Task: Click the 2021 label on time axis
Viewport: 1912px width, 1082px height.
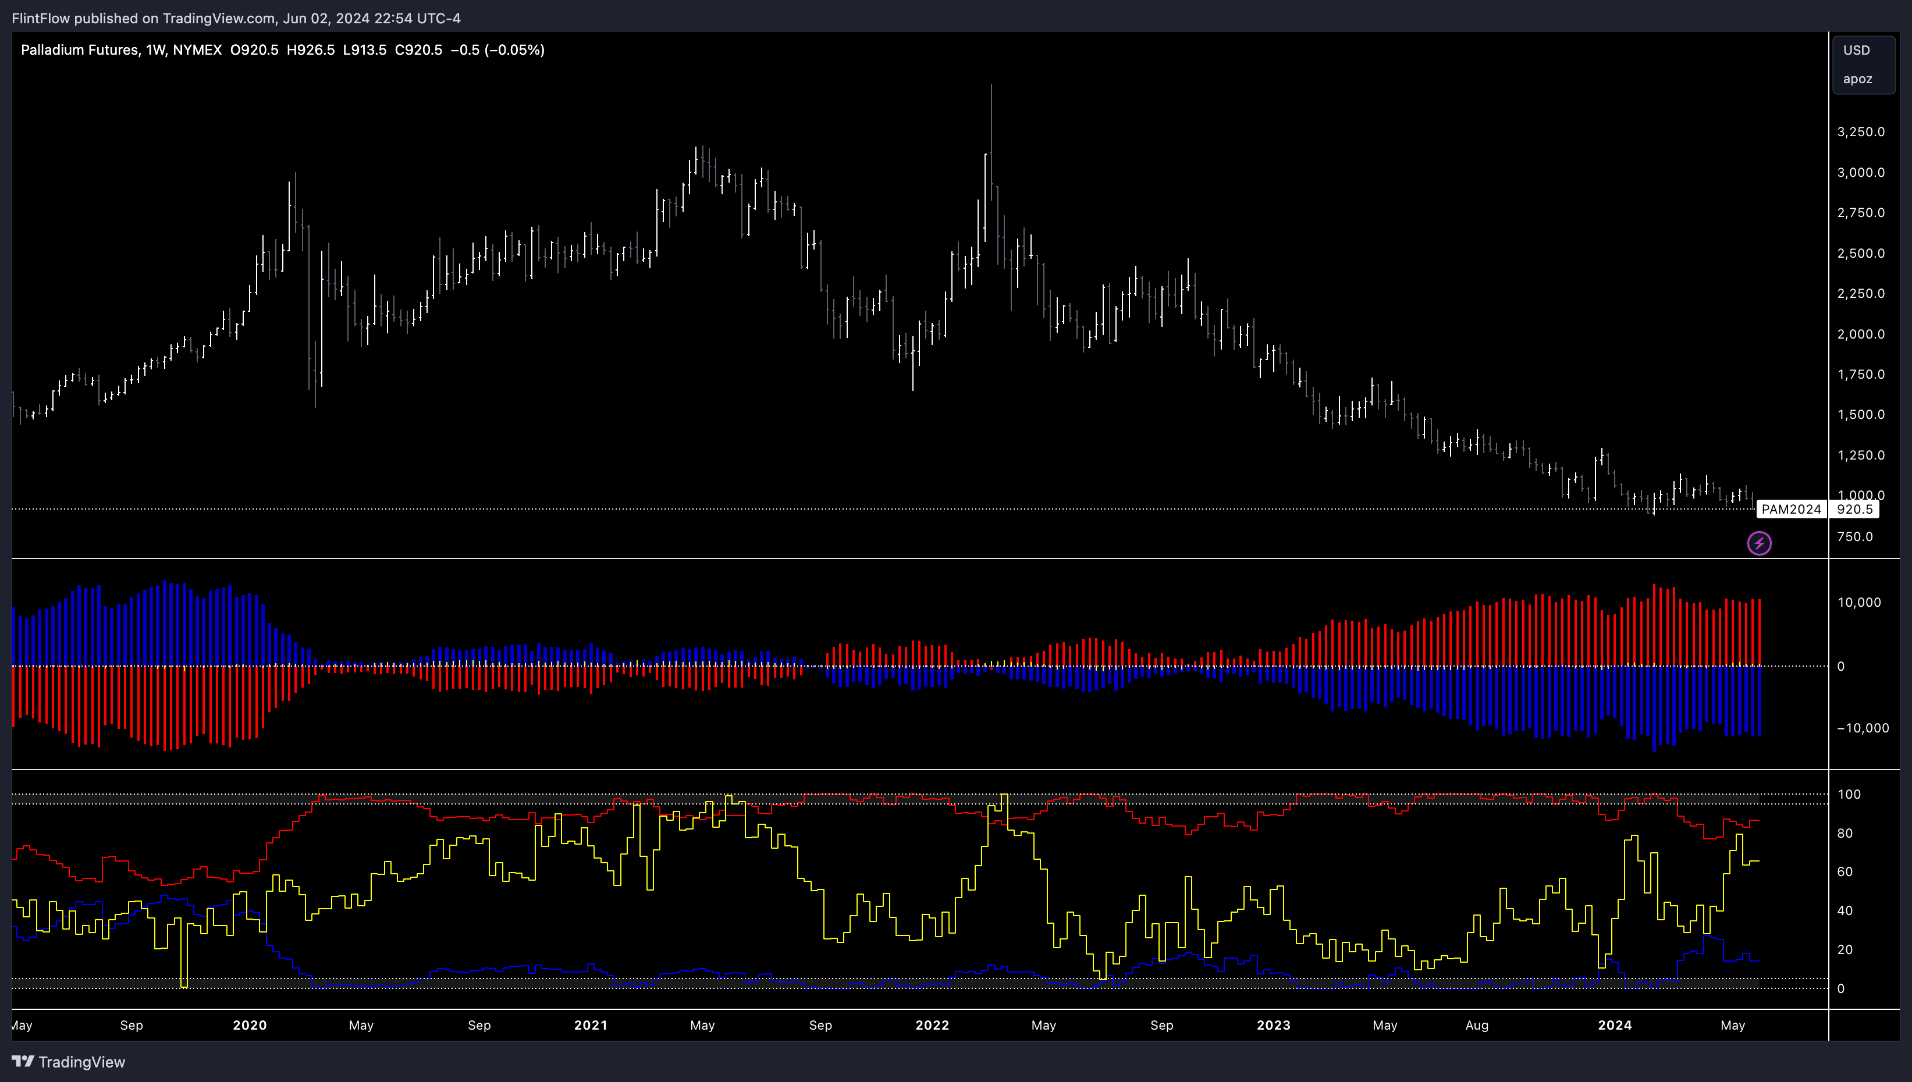Action: coord(591,1025)
